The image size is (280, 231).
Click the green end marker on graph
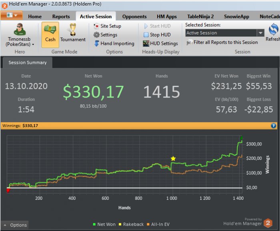[x=242, y=138]
